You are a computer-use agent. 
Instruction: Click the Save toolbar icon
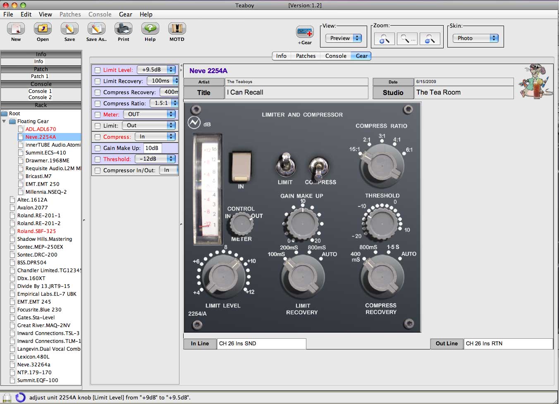coord(69,29)
